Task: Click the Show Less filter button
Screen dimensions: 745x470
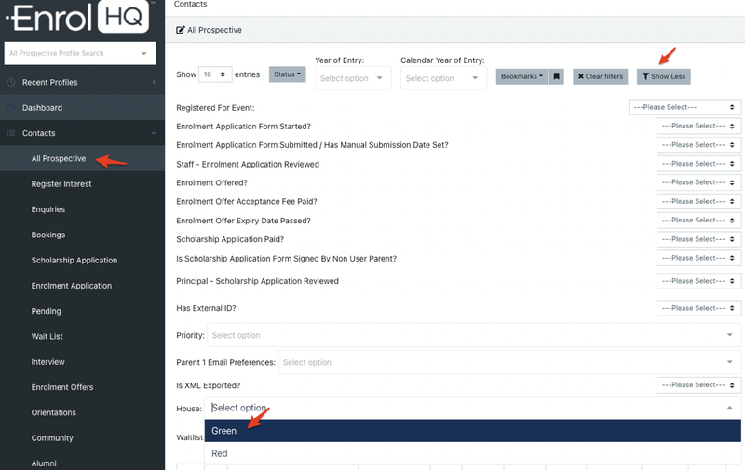Action: tap(663, 76)
